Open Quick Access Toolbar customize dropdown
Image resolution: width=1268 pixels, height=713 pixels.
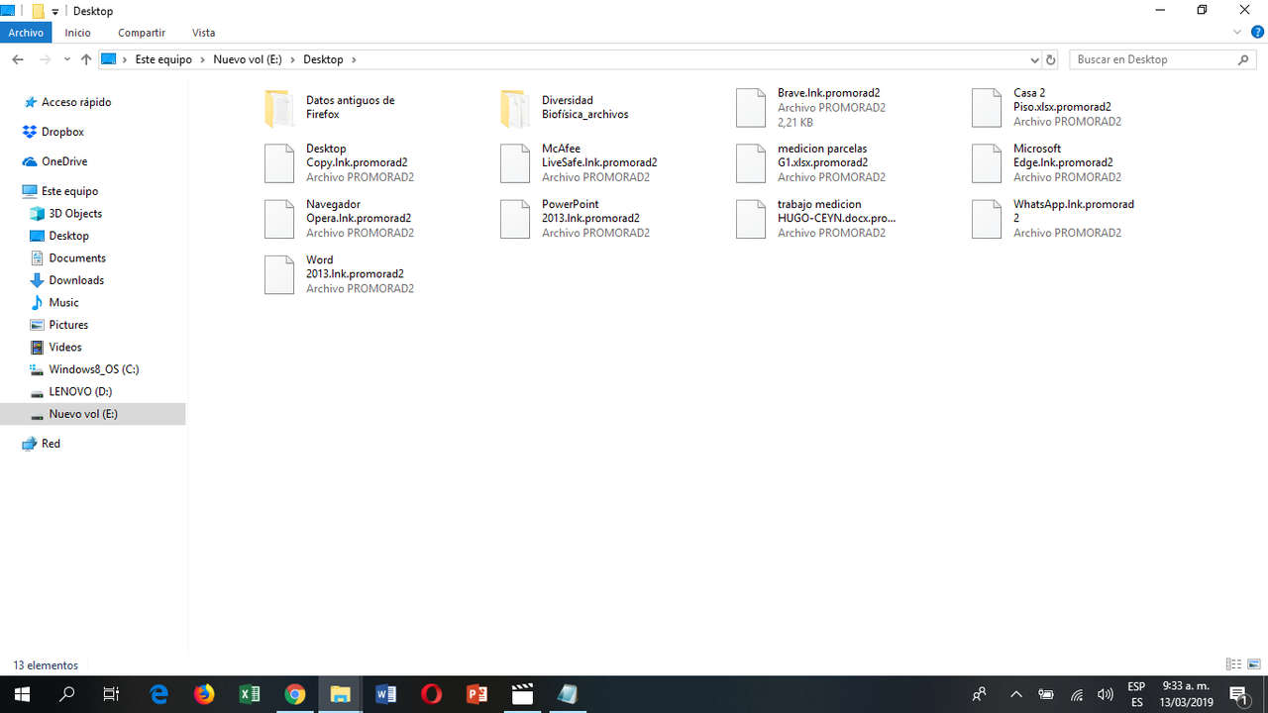(53, 11)
